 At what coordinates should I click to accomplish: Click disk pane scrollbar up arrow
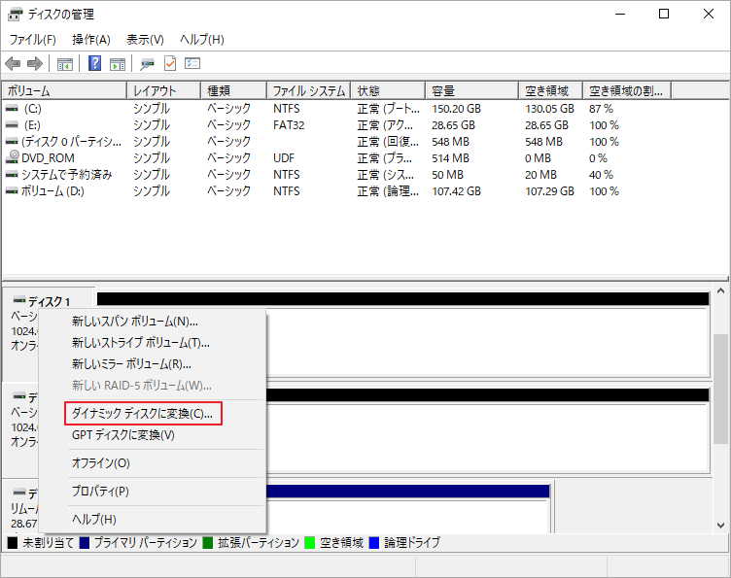720,291
